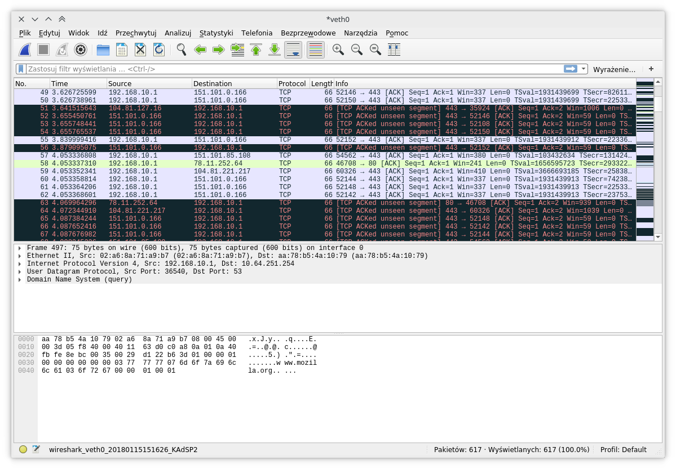Click the Wyrażenie… button
The width and height of the screenshot is (676, 469).
[x=614, y=69]
